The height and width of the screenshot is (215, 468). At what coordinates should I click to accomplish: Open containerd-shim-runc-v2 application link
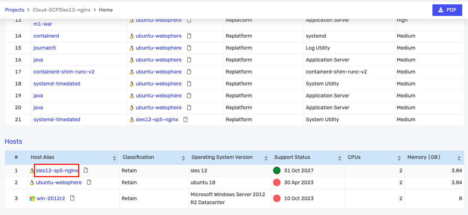tap(64, 72)
